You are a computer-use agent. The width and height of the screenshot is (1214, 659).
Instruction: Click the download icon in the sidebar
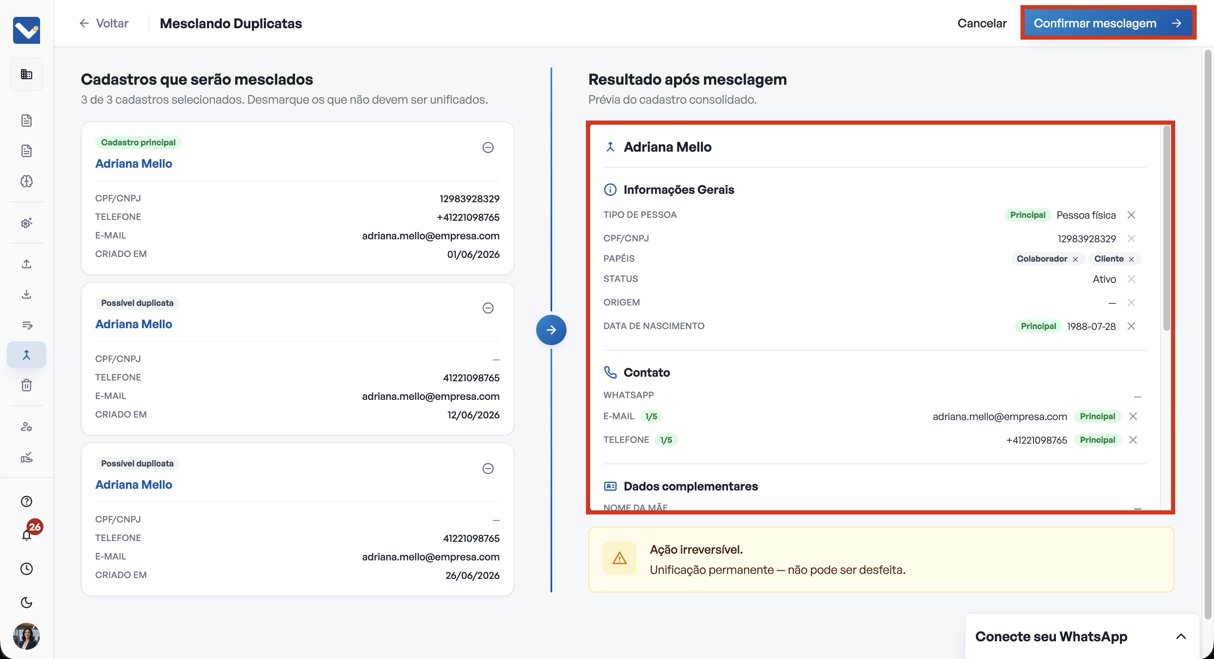pyautogui.click(x=27, y=295)
